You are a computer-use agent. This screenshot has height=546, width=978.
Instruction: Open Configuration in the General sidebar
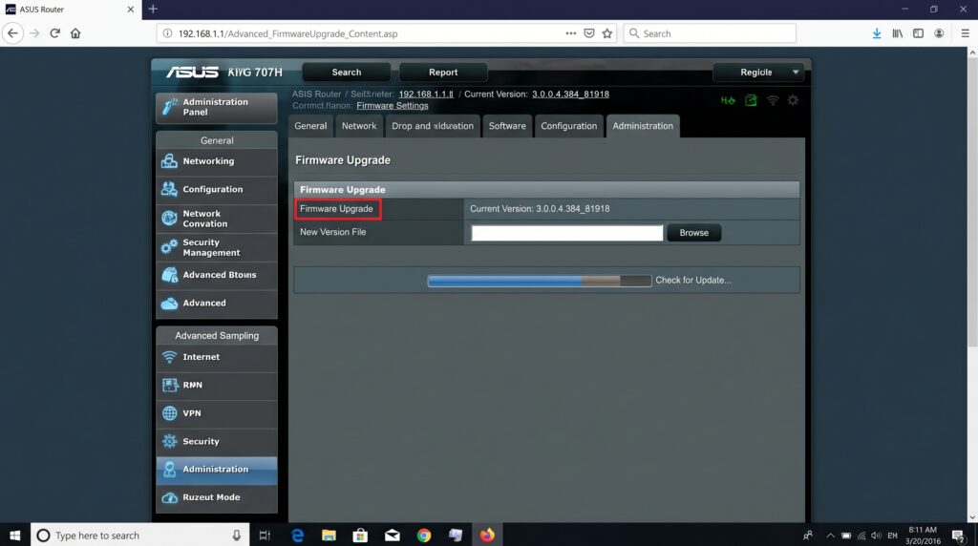pyautogui.click(x=217, y=189)
